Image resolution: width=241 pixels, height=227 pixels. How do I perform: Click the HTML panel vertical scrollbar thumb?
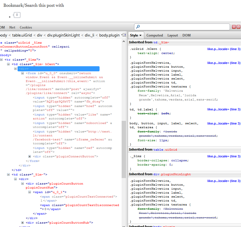point(124,149)
